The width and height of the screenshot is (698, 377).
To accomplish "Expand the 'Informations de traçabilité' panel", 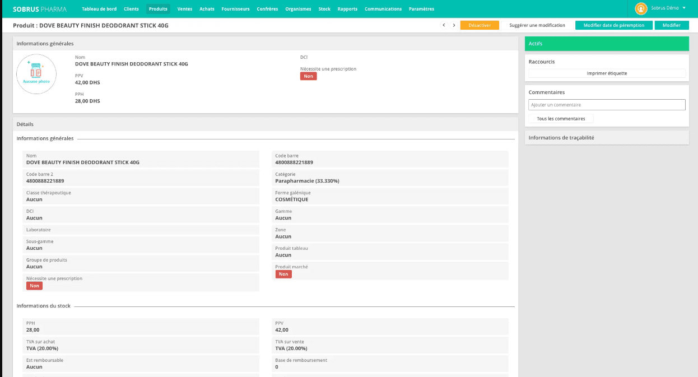I will tap(607, 138).
